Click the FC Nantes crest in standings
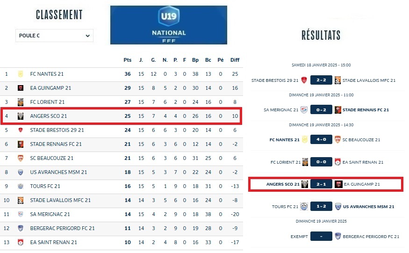This screenshot has width=409, height=253. coord(21,74)
